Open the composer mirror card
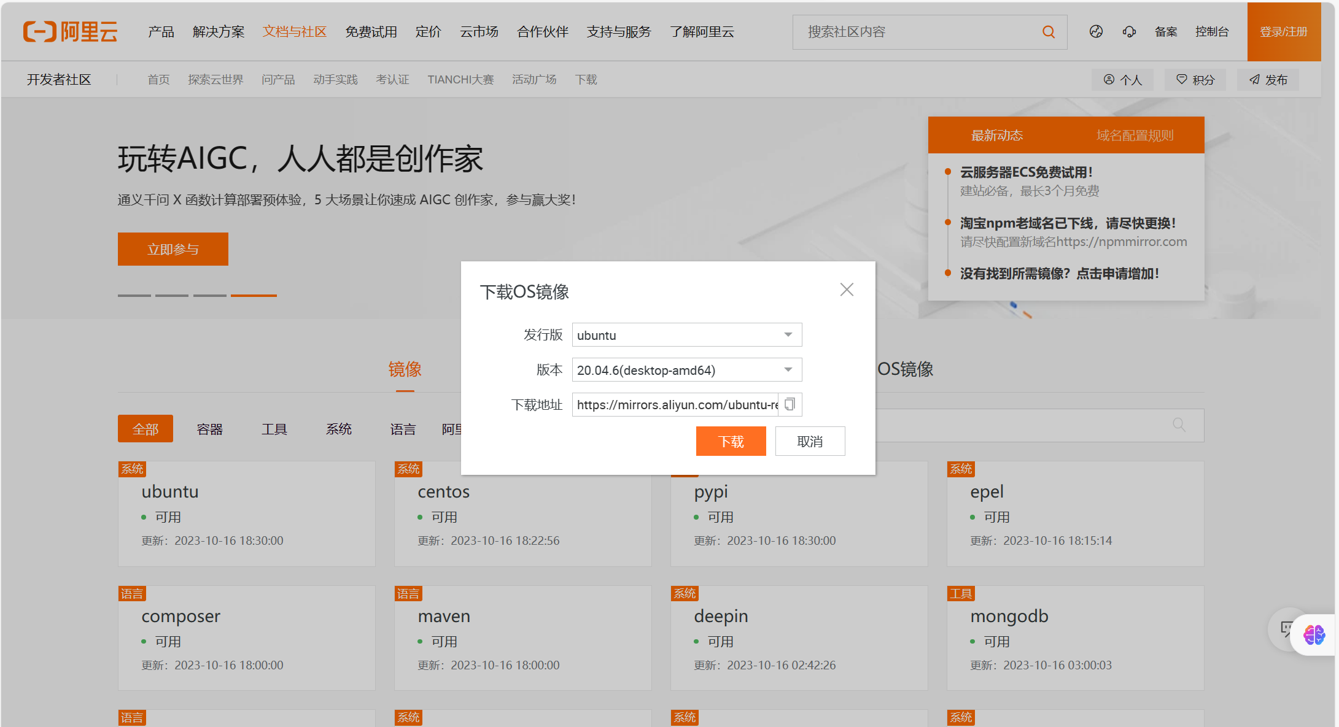Screen dimensions: 1339x727 point(246,638)
